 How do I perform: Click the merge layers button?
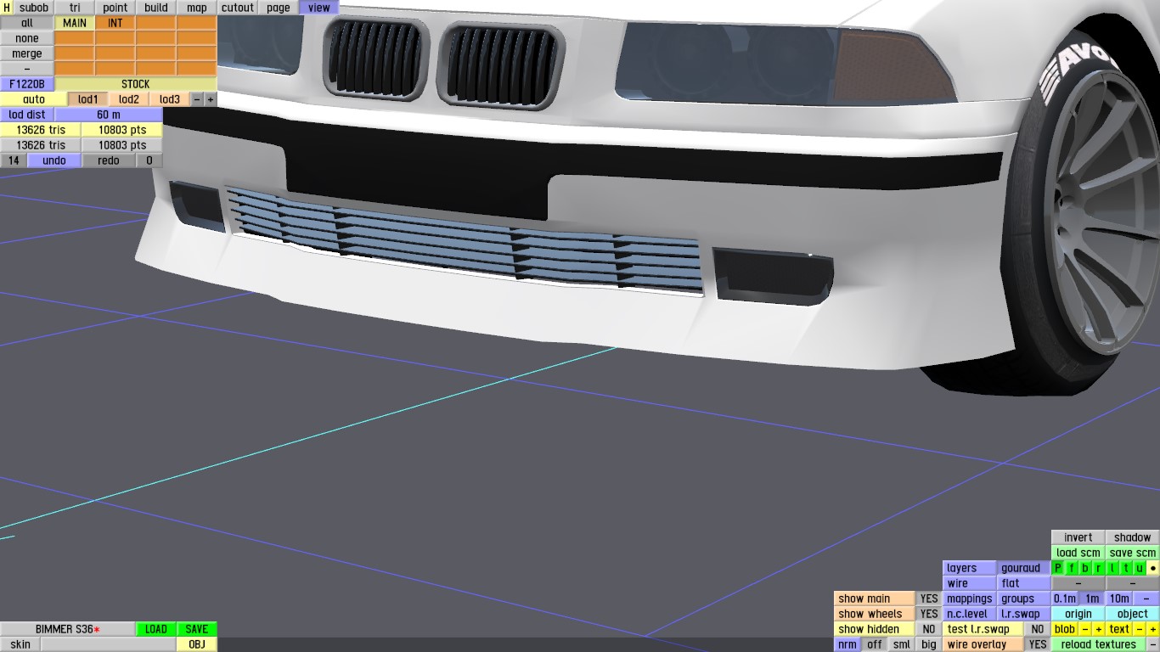point(27,53)
